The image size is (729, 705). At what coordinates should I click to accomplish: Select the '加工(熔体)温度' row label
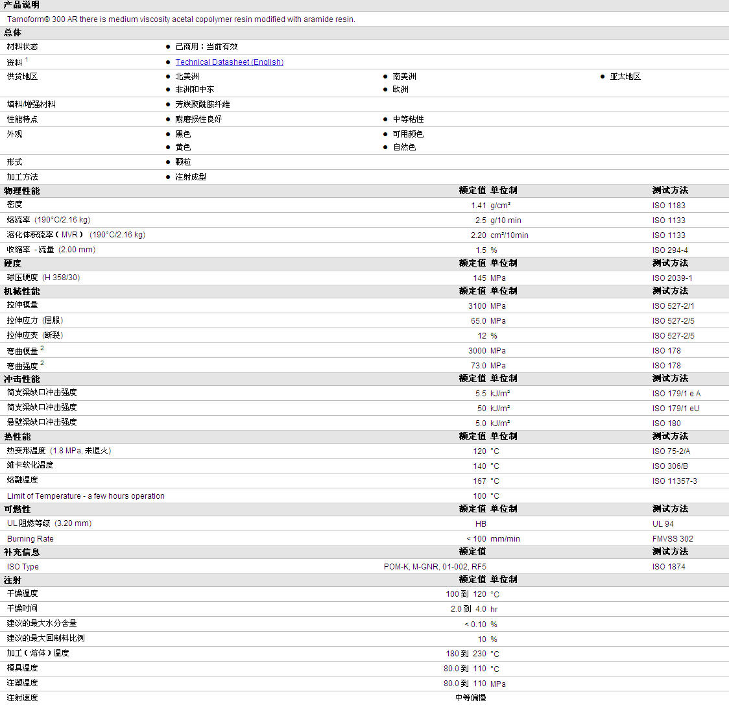(x=38, y=653)
